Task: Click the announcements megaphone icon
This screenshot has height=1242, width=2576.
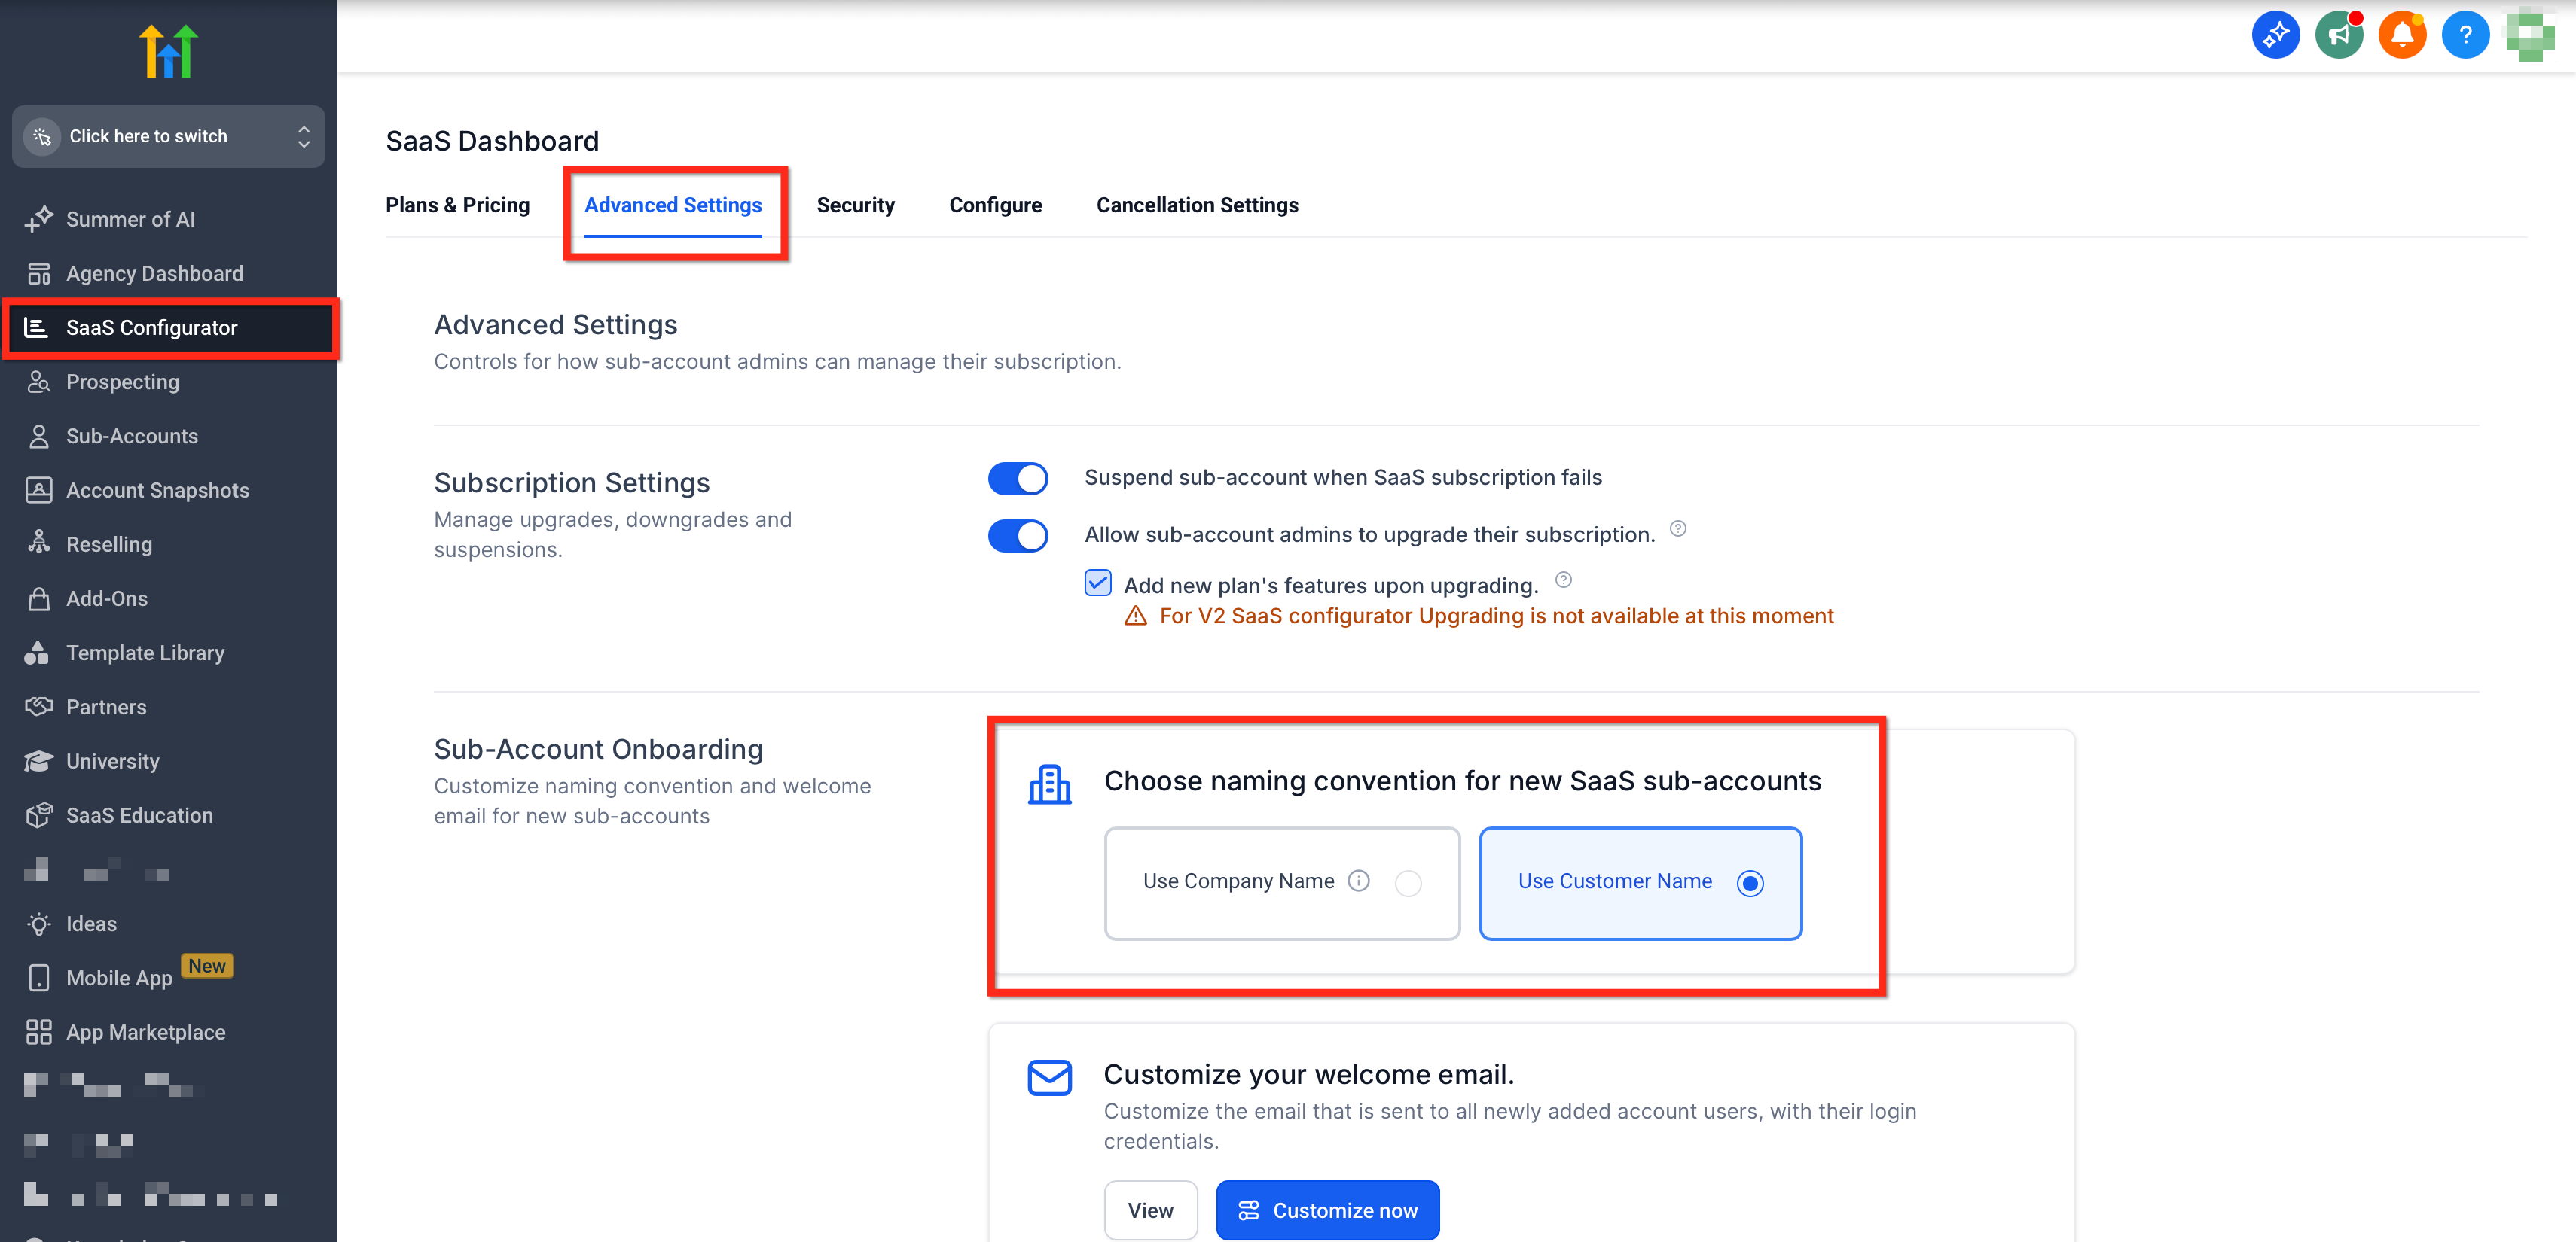Action: click(x=2338, y=36)
